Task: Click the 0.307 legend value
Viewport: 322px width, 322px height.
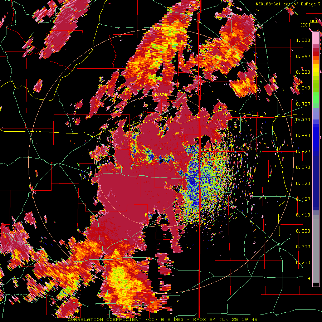Action: tap(303, 247)
